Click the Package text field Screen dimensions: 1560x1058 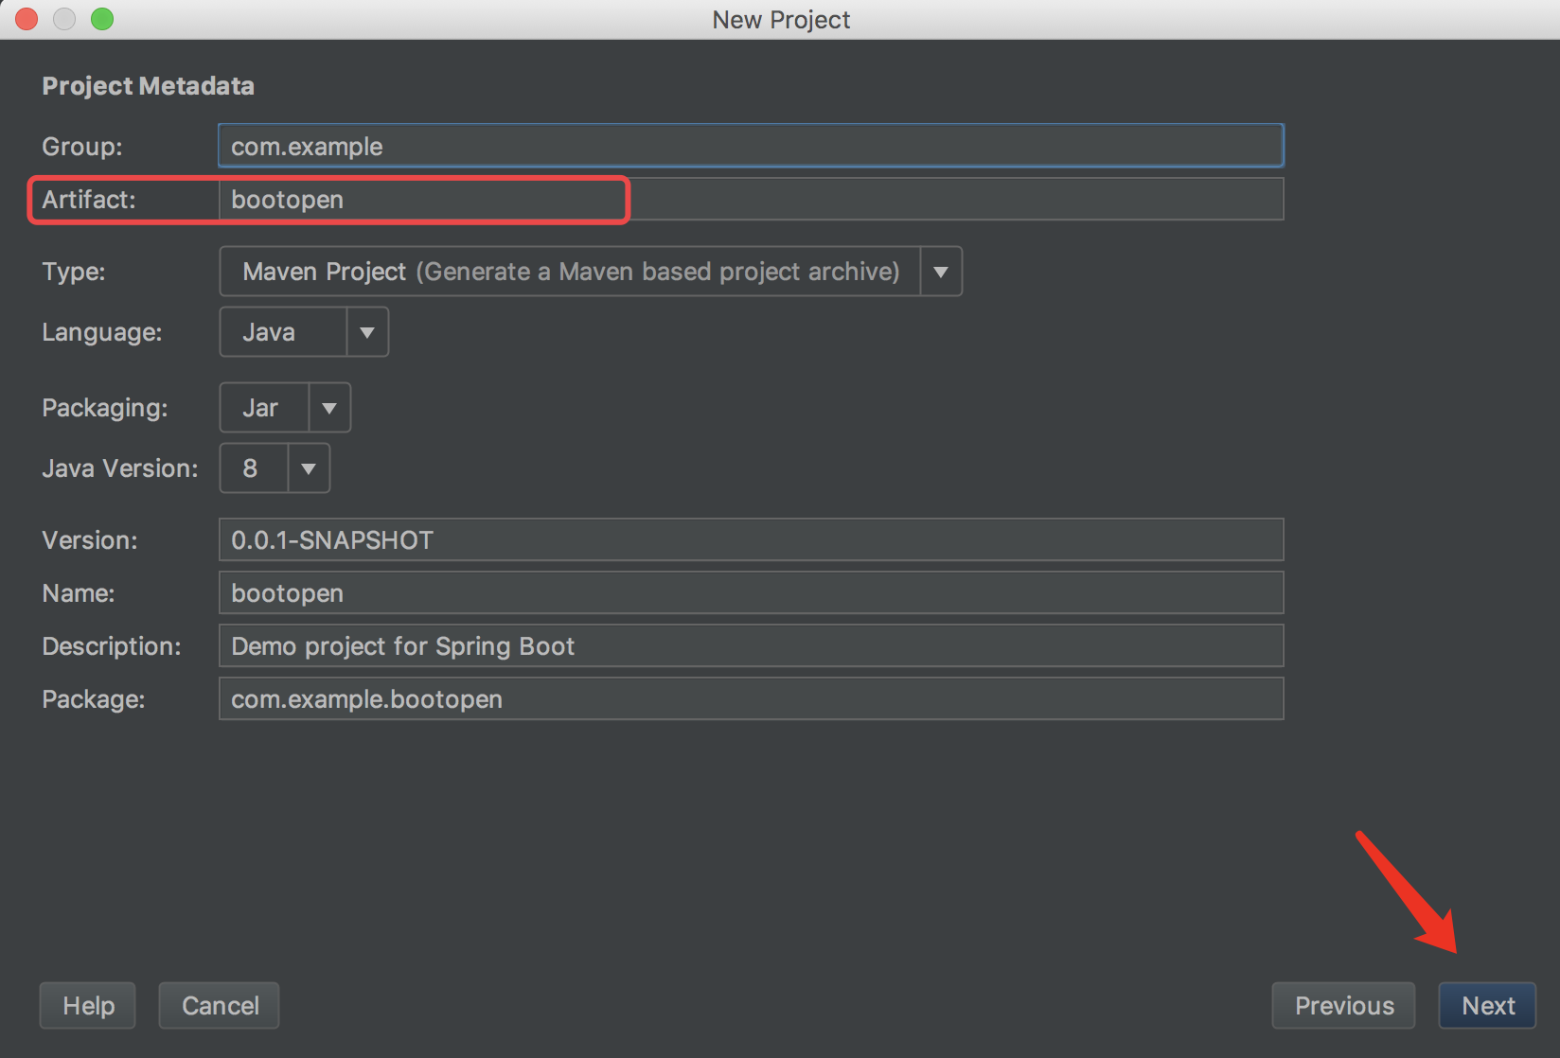click(750, 699)
